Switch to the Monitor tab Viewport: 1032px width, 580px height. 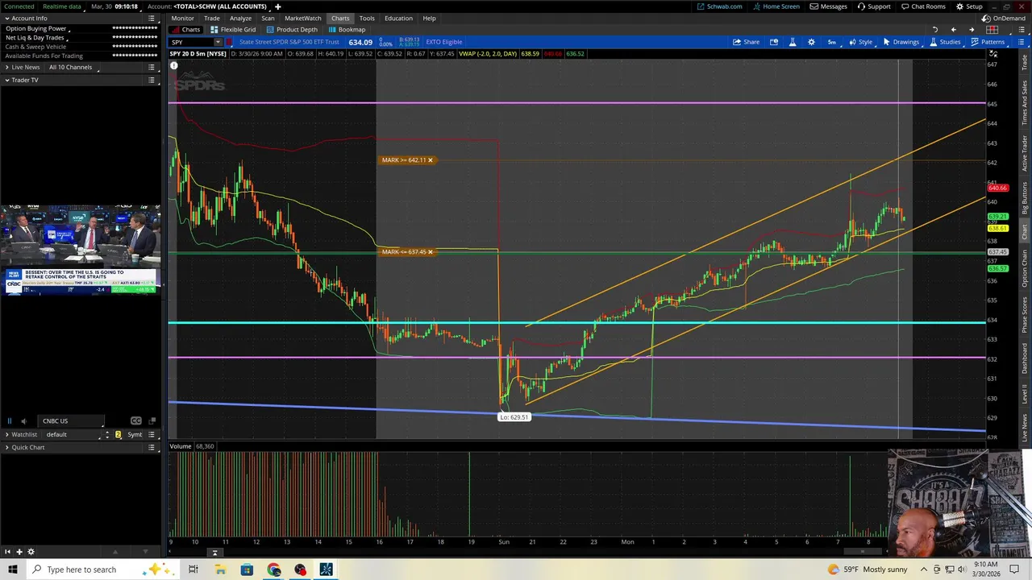point(182,18)
